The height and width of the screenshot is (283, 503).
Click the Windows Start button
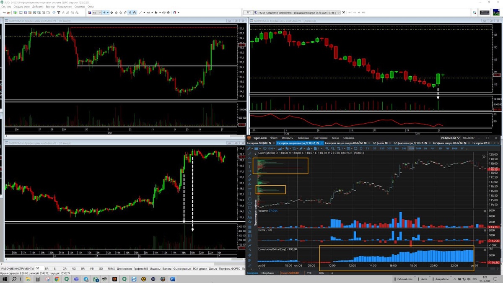(x=5, y=279)
